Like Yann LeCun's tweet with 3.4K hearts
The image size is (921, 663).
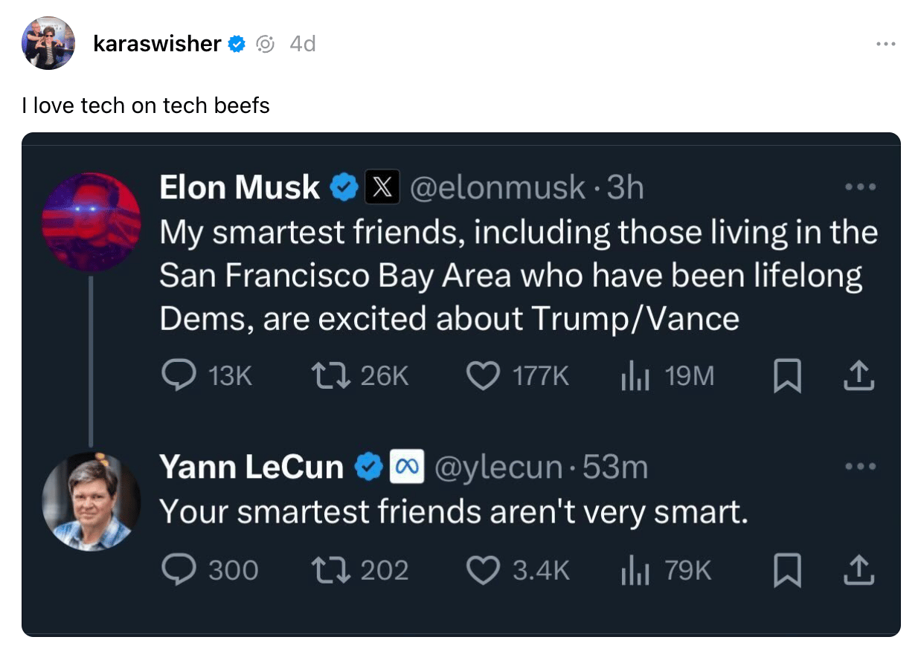pyautogui.click(x=483, y=570)
